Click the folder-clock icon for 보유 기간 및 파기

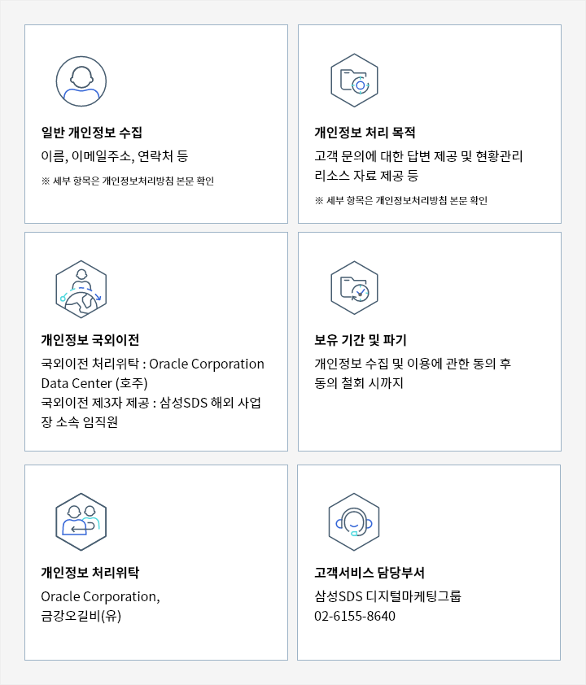tap(354, 289)
